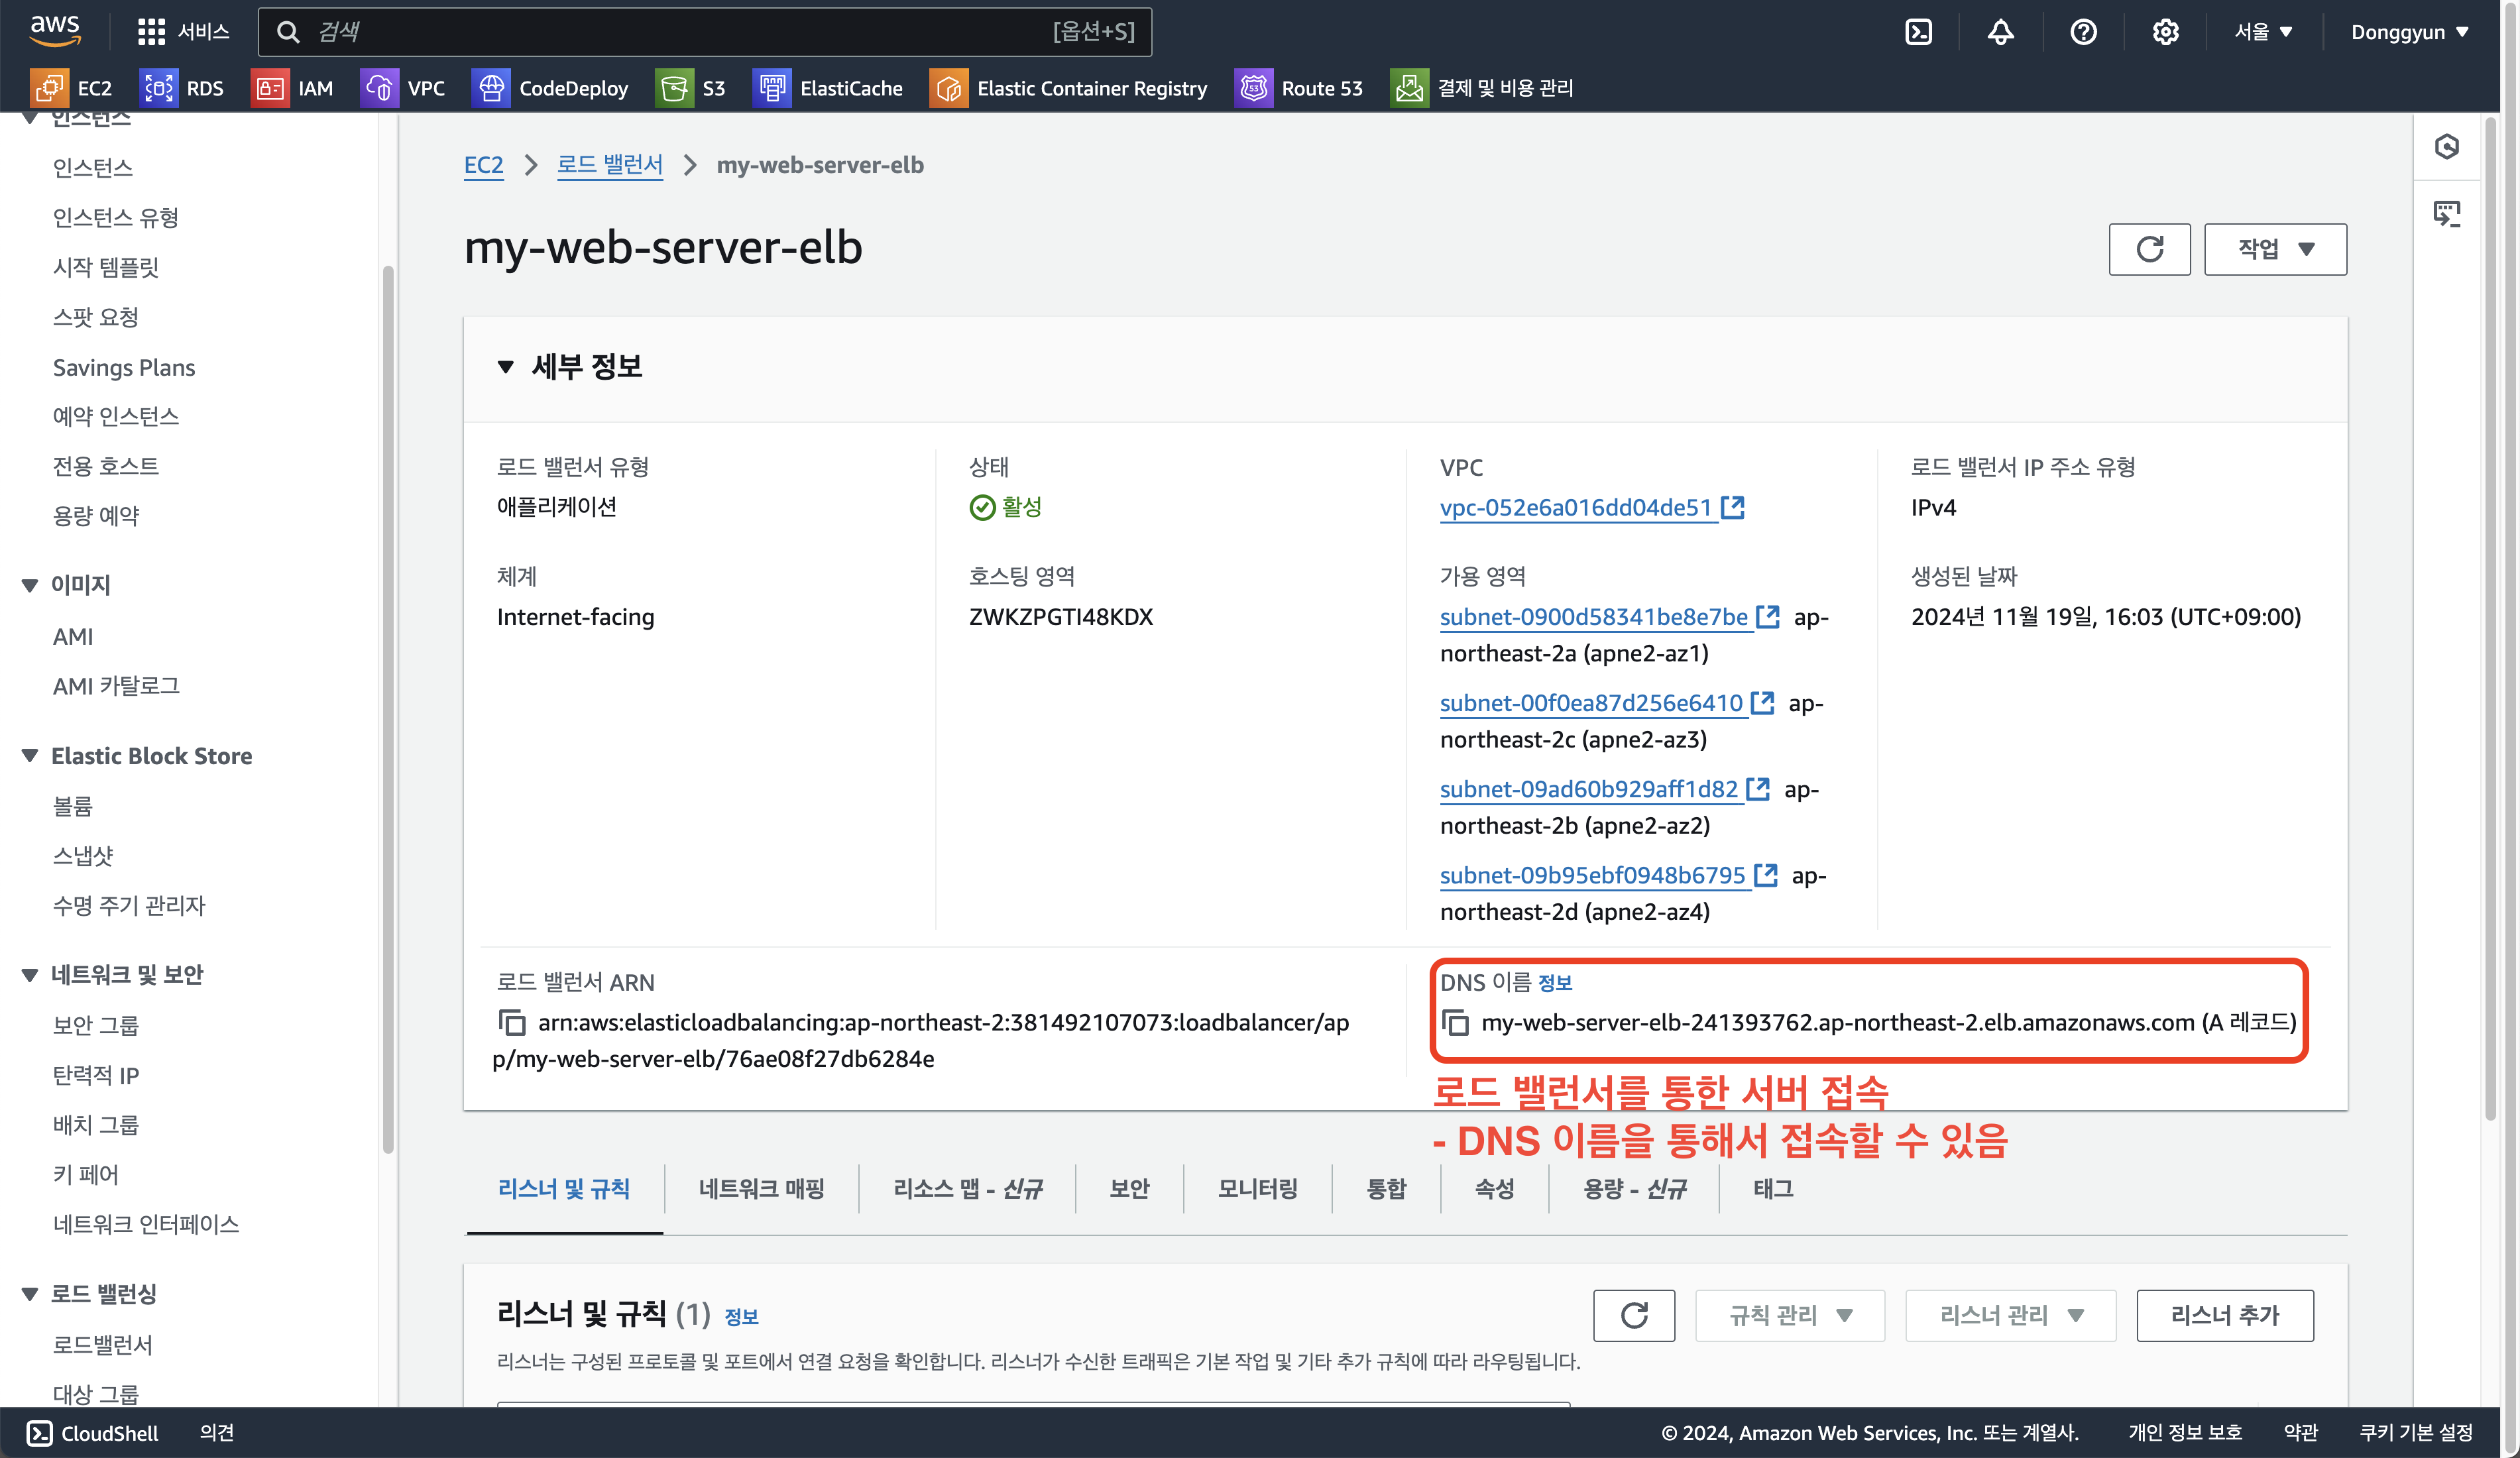Open the vpc-052e6a016dd04de51 link
This screenshot has height=1458, width=2520.
(x=1575, y=508)
